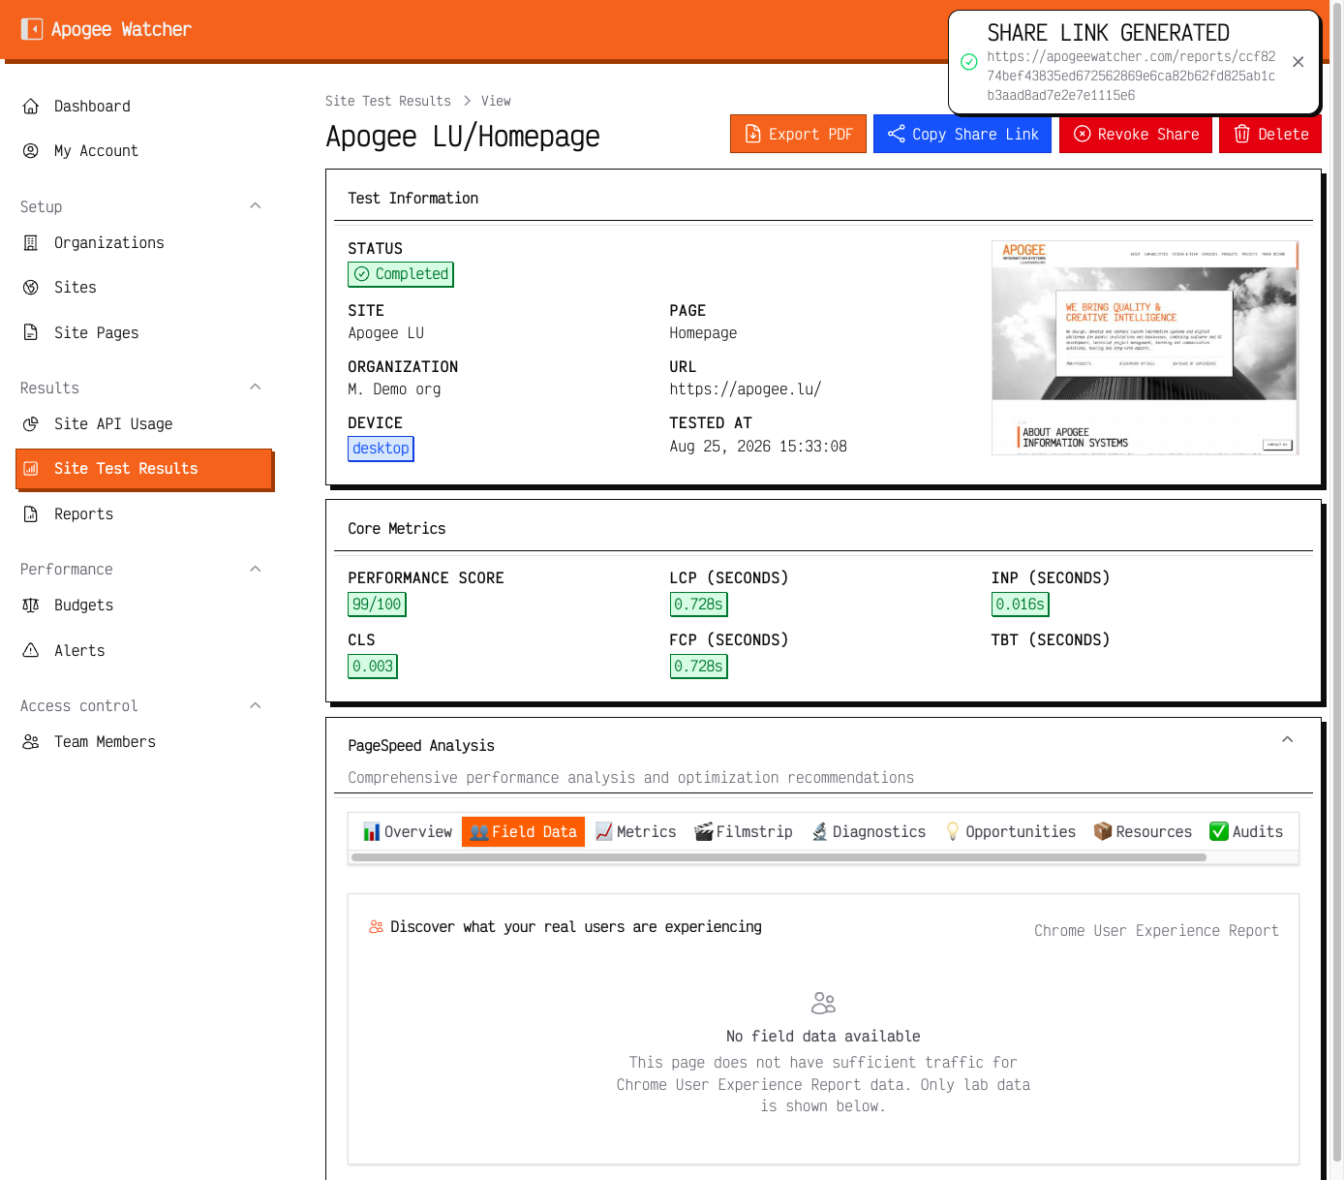The image size is (1344, 1180).
Task: Select the Field Data tab
Action: (x=523, y=832)
